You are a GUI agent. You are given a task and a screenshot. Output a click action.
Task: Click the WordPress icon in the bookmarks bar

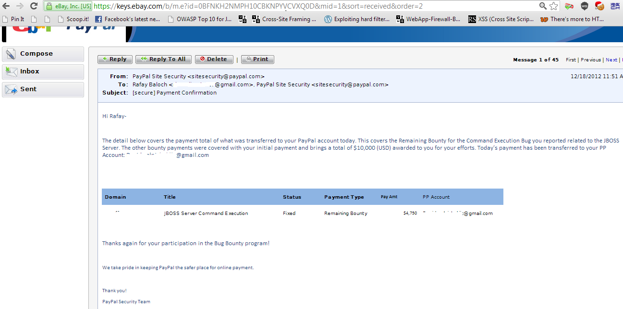pyautogui.click(x=328, y=19)
